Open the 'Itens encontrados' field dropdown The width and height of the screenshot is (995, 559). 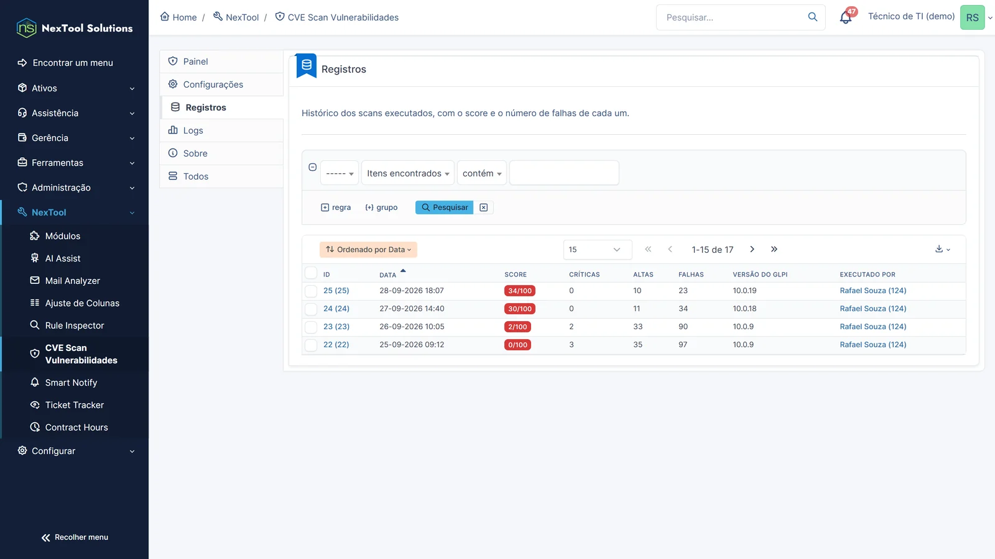pyautogui.click(x=408, y=173)
